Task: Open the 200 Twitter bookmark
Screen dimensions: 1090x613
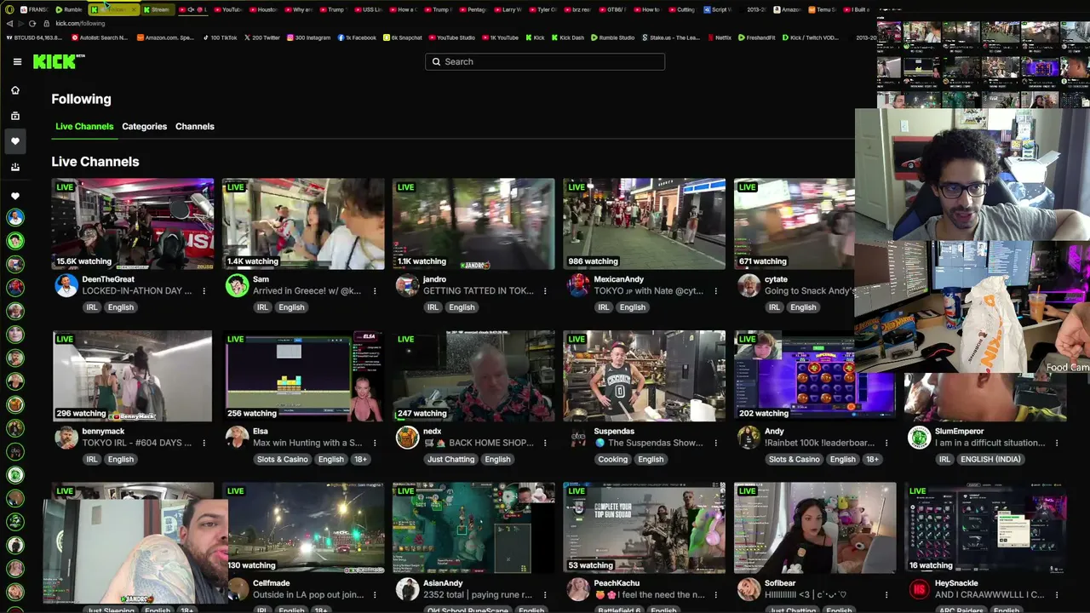Action: [261, 37]
